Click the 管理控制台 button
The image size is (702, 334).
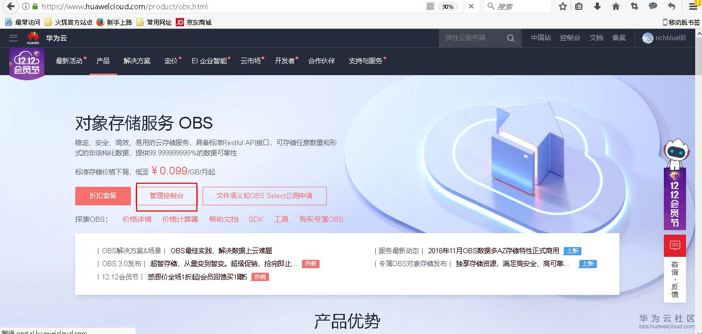point(166,196)
